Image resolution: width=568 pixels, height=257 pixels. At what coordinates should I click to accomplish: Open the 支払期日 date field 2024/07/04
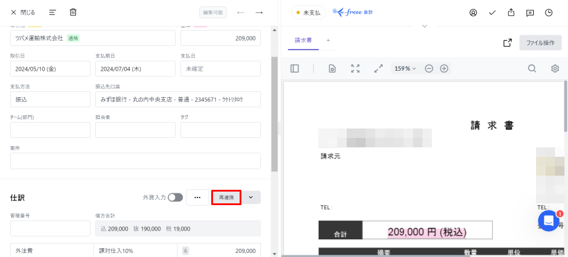tap(135, 68)
